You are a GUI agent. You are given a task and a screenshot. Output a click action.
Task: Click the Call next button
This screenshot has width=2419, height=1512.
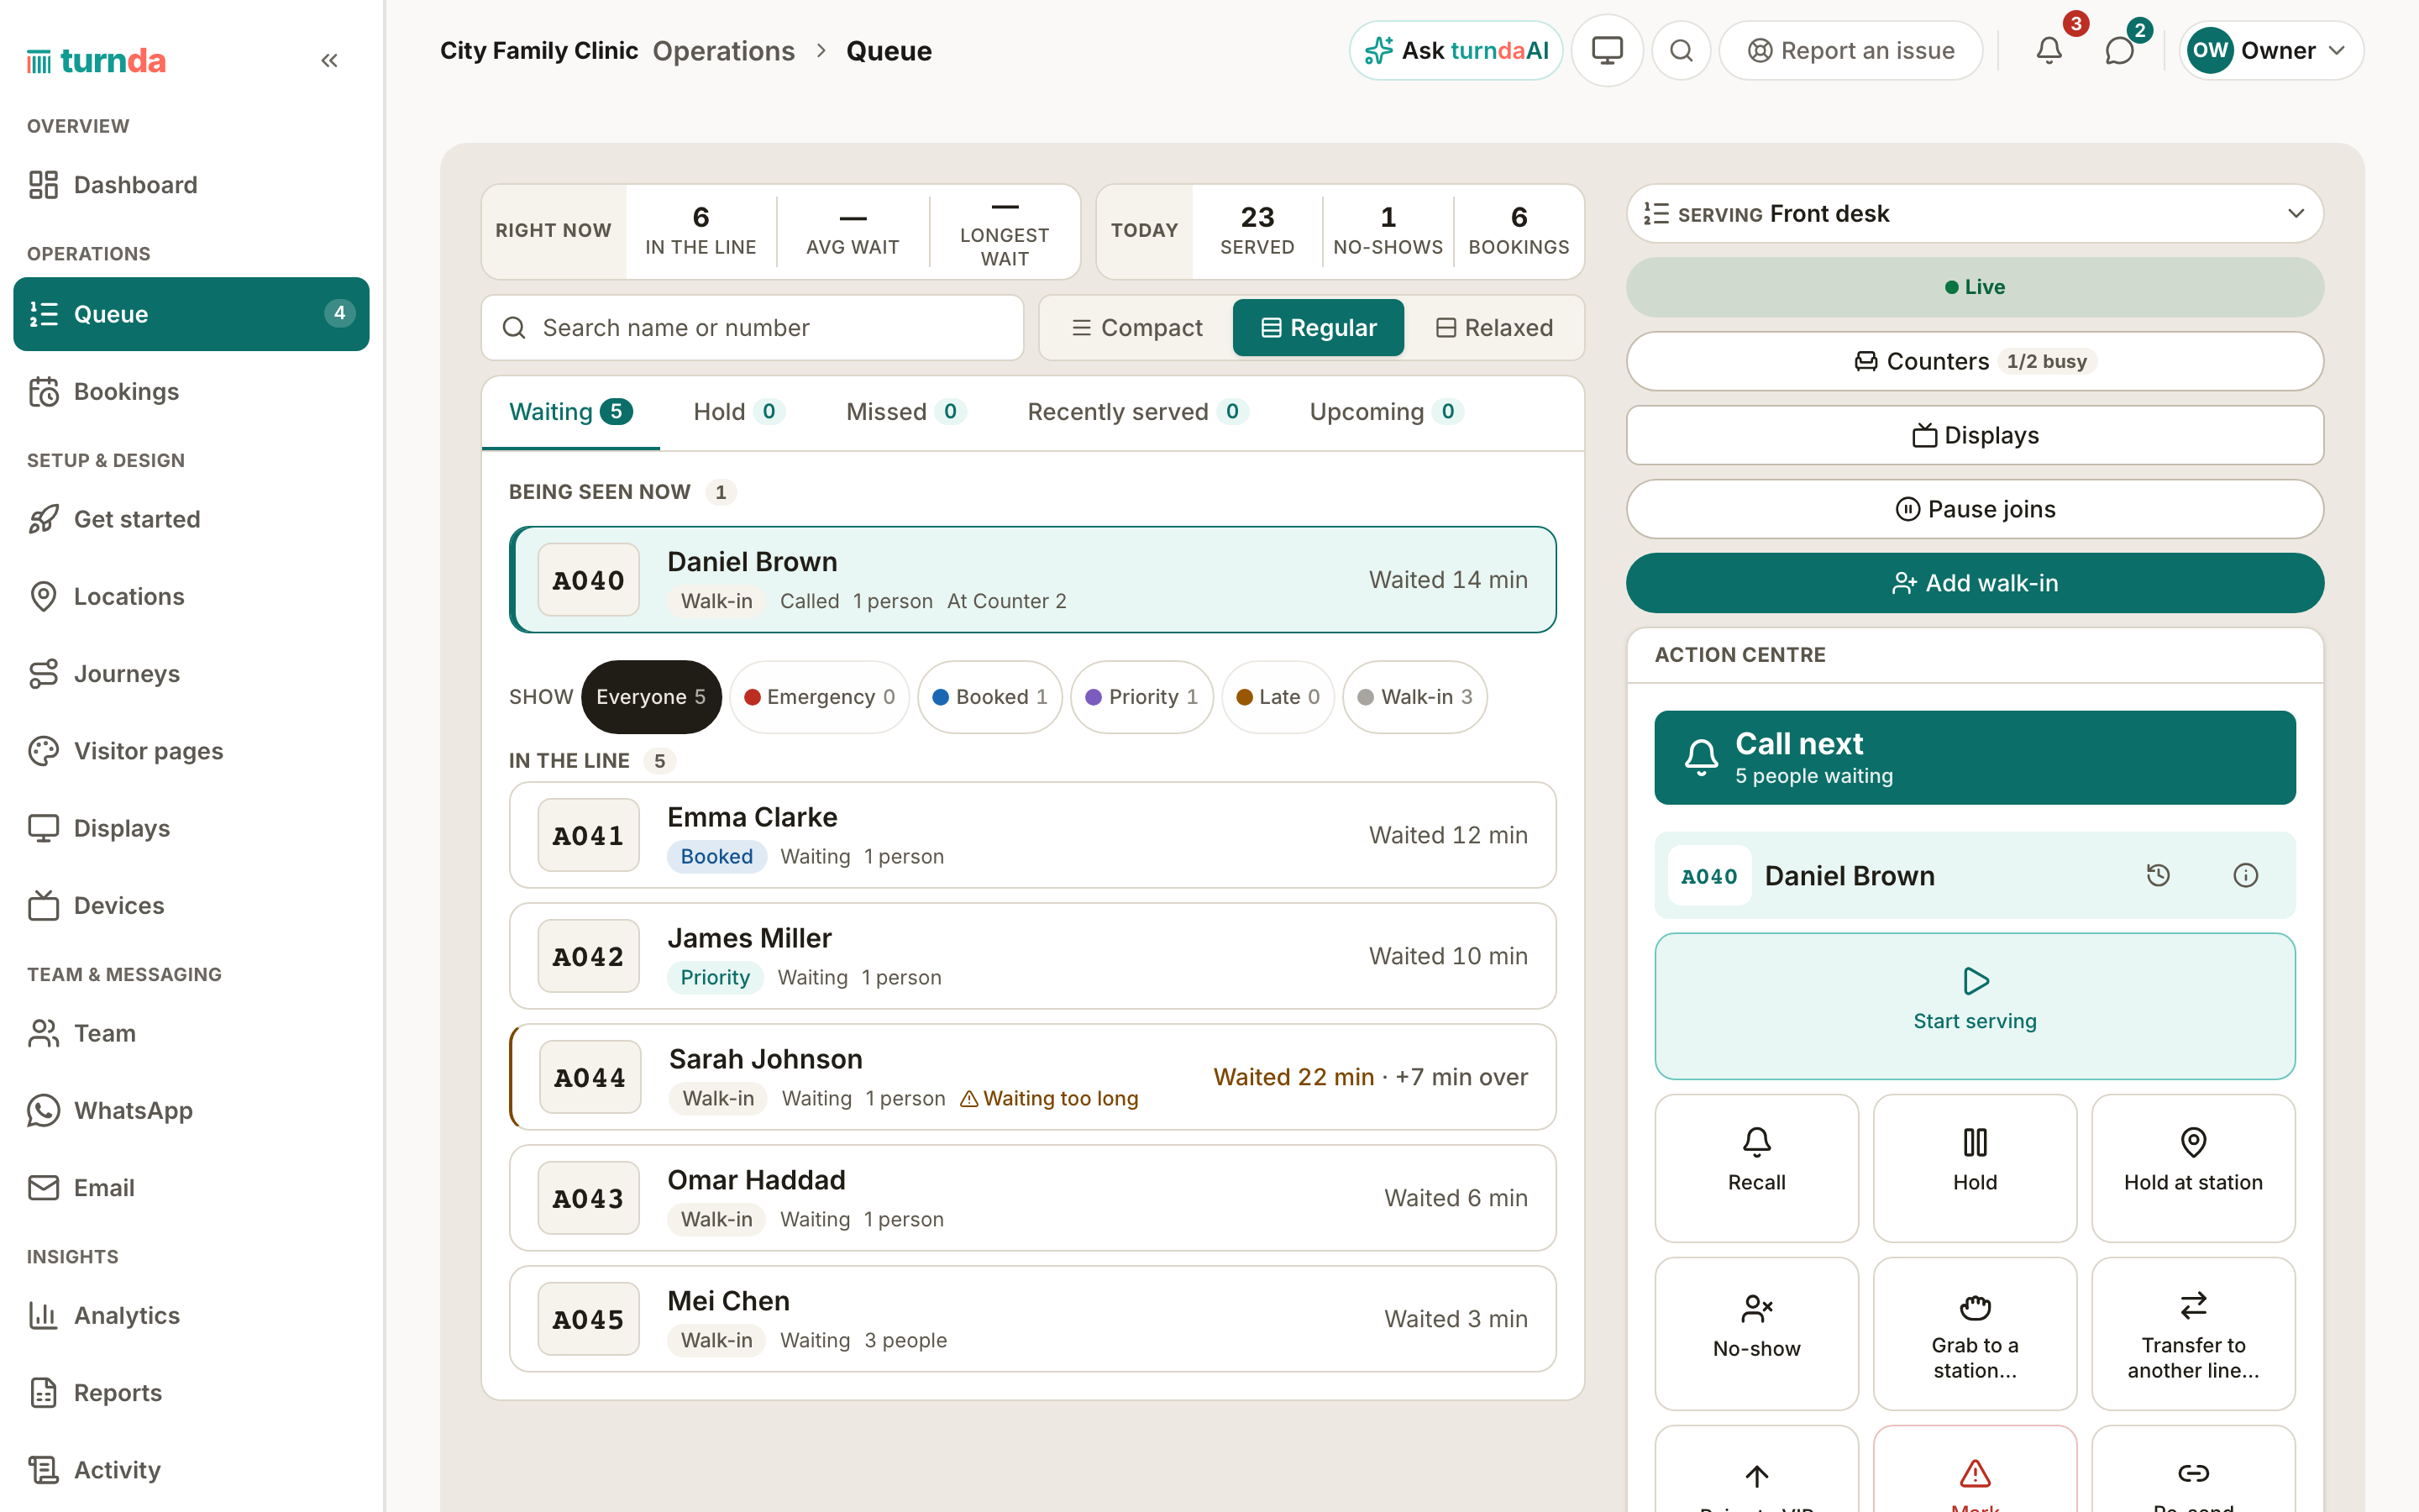click(1974, 757)
